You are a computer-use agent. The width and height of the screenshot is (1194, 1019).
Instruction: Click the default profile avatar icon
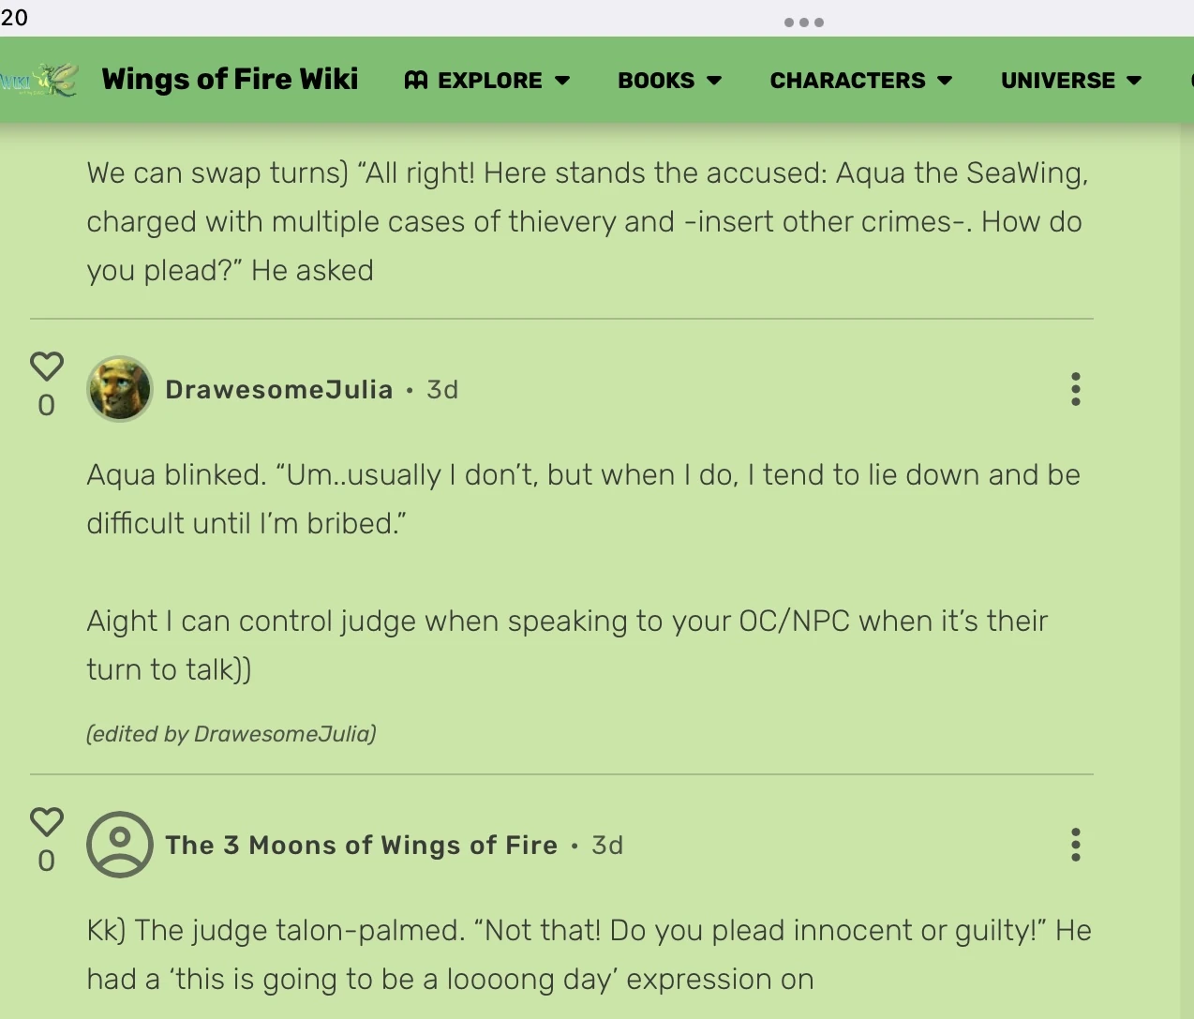(120, 845)
